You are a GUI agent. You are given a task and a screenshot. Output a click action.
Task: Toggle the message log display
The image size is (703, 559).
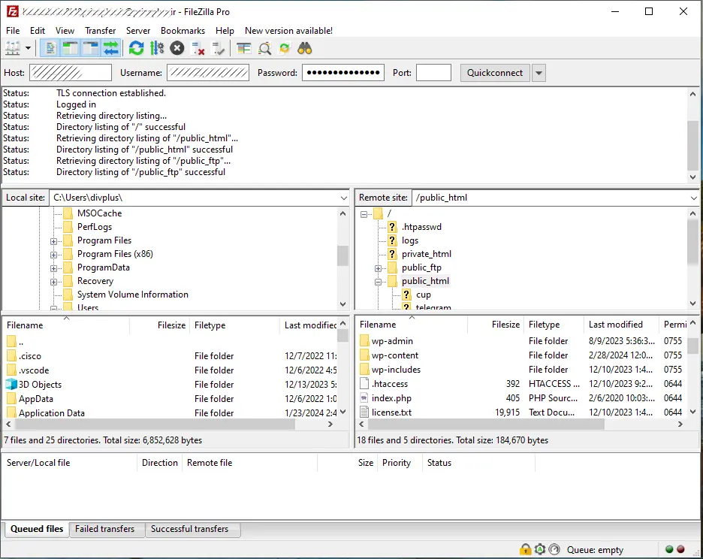(x=50, y=47)
